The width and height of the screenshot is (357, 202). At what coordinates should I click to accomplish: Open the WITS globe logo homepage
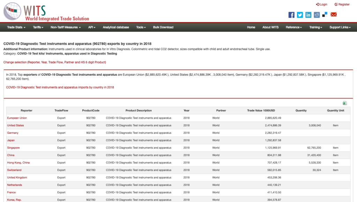pos(12,11)
